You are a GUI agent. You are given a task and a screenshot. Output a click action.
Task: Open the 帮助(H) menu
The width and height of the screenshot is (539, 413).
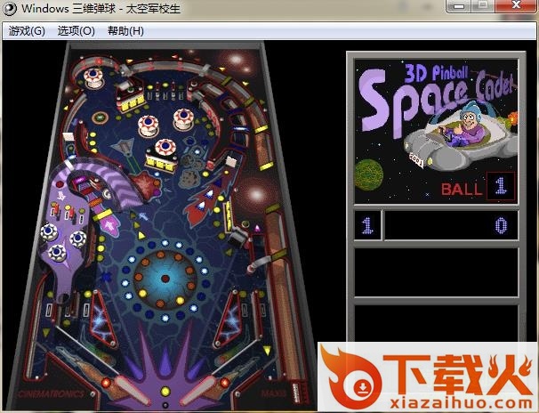(125, 31)
